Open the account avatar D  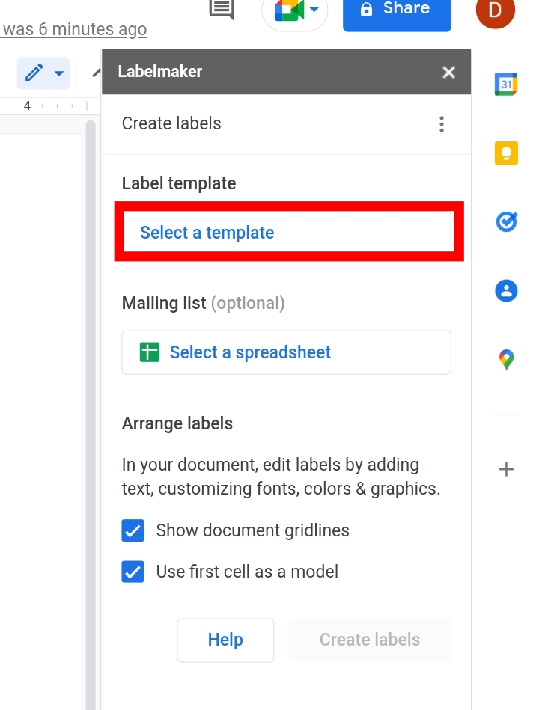[495, 10]
